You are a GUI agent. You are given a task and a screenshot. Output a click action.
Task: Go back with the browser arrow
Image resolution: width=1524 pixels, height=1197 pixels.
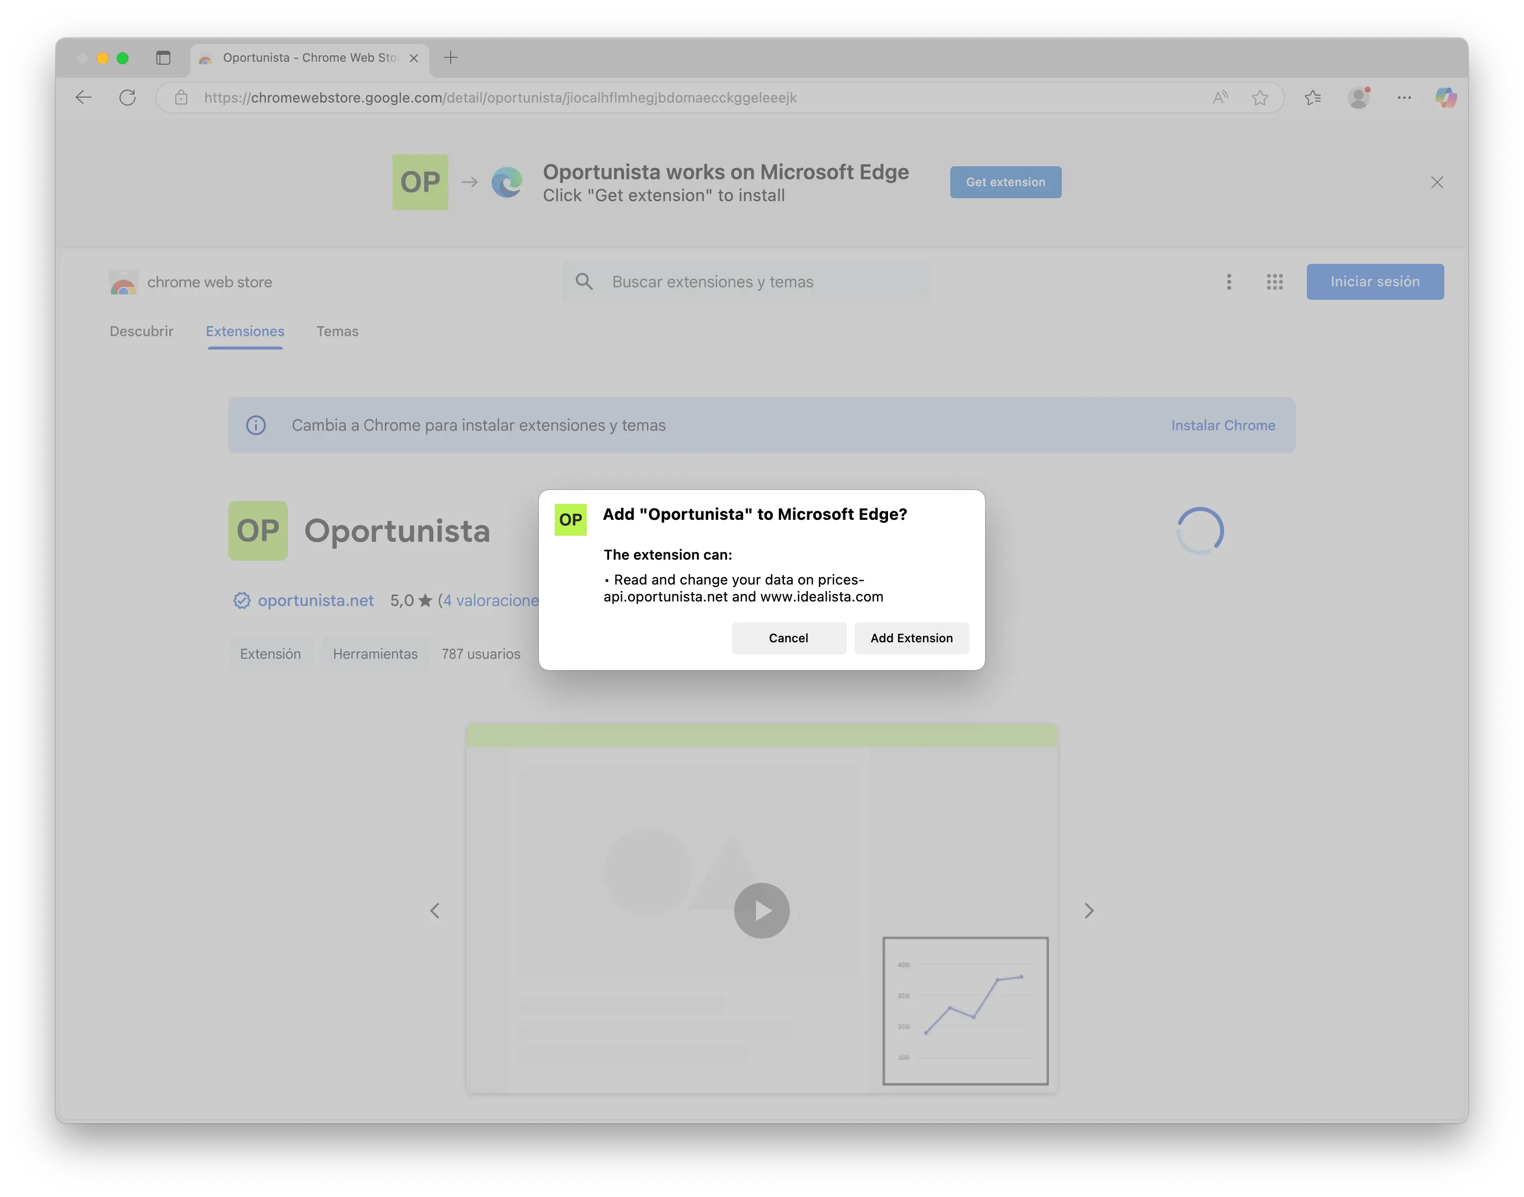(x=83, y=98)
